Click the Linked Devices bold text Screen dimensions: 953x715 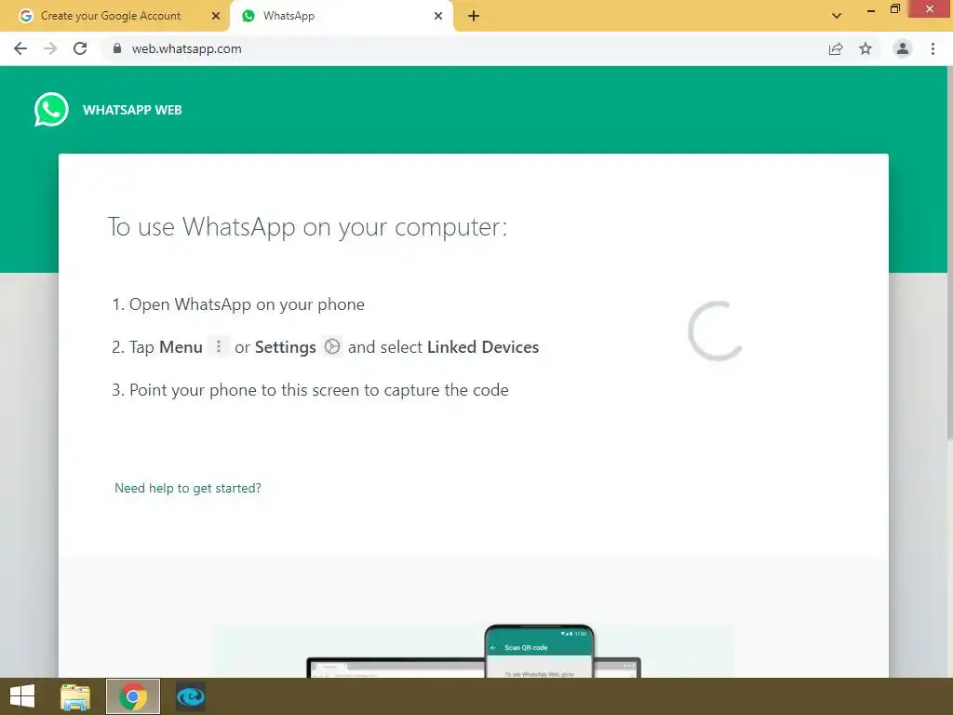click(x=483, y=347)
